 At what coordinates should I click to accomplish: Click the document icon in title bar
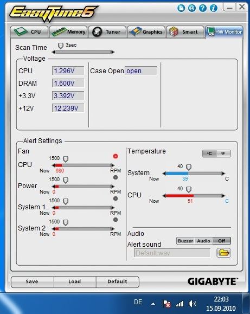tap(181, 8)
